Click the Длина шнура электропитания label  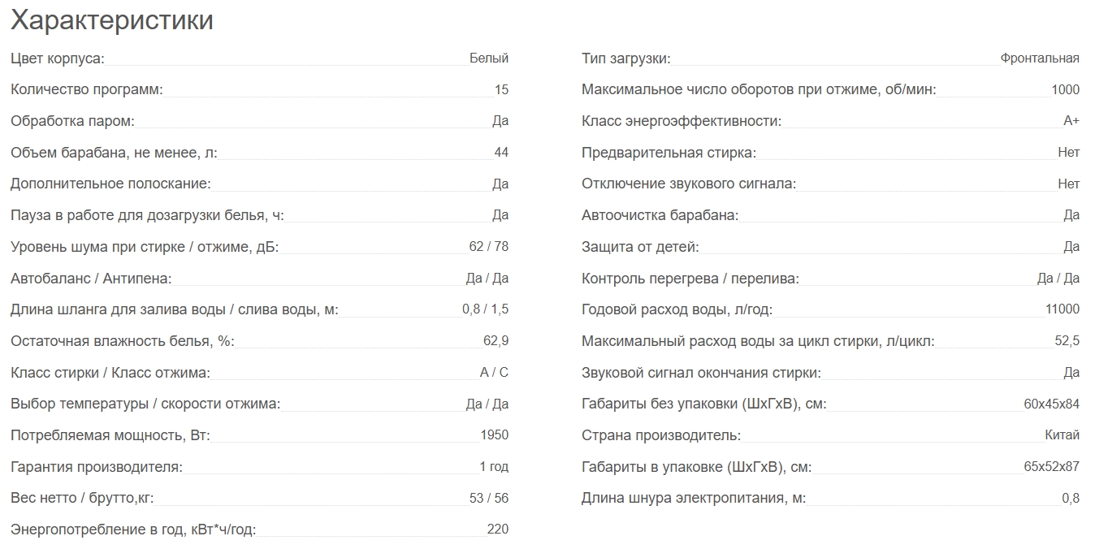[x=694, y=498]
